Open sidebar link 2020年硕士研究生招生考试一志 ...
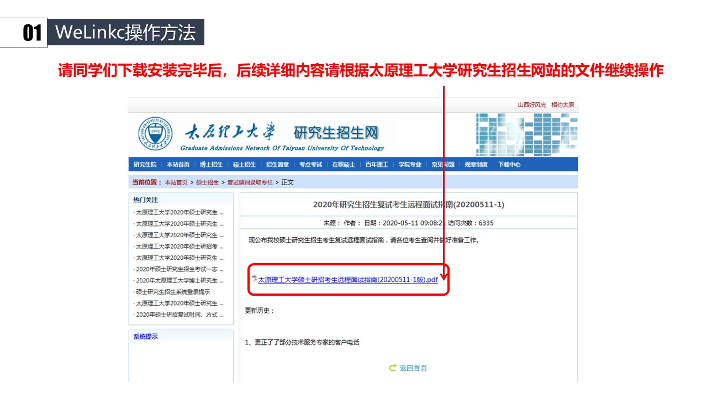 pos(178,269)
